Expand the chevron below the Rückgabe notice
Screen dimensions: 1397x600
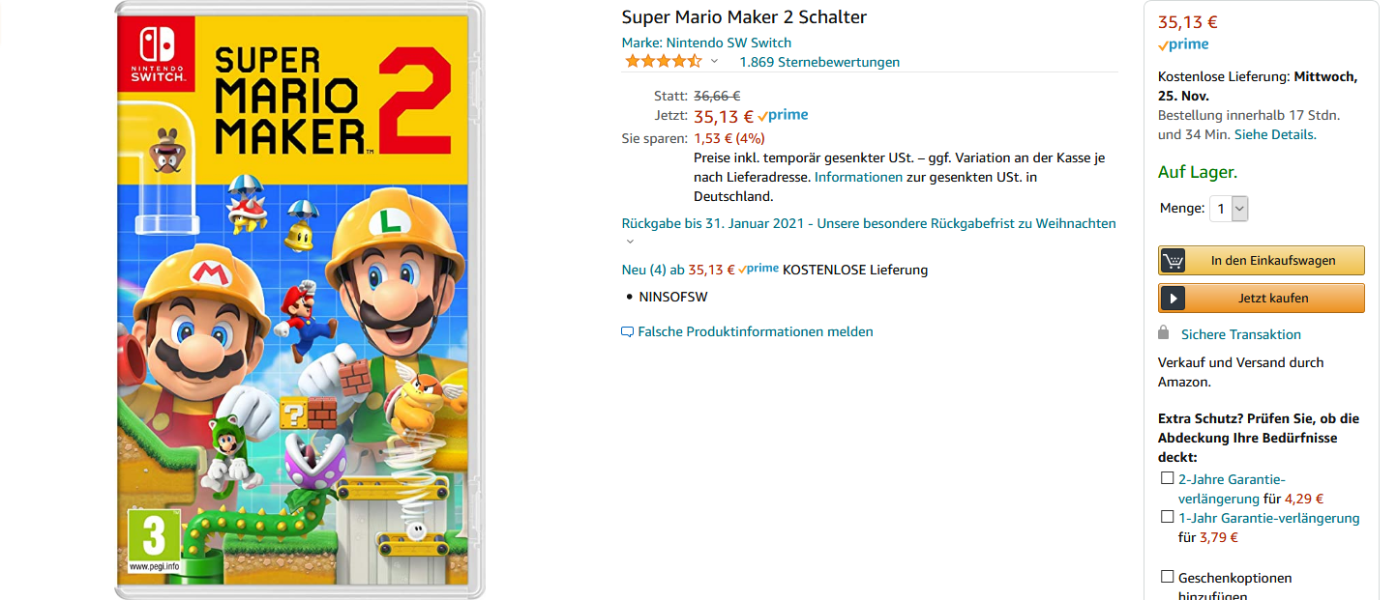pyautogui.click(x=630, y=242)
